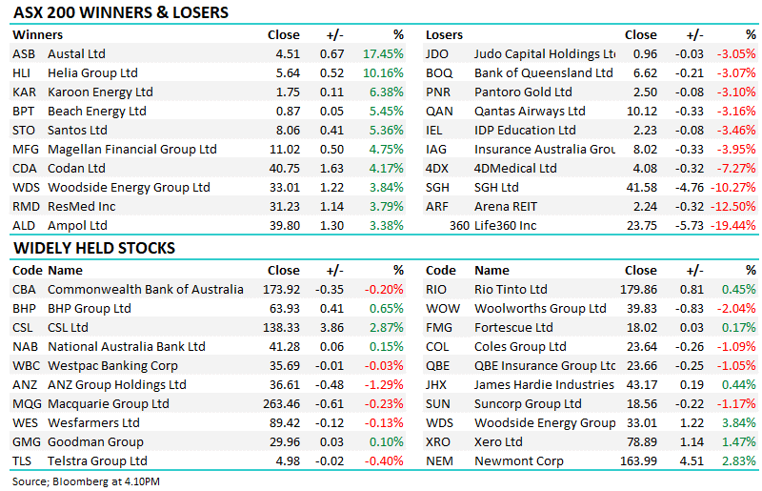This screenshot has width=762, height=491.
Task: Click the Bloomberg source note
Action: click(x=86, y=481)
